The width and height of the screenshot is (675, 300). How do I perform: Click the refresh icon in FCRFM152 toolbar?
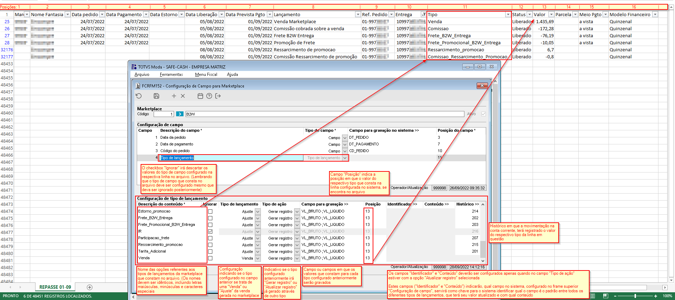tap(139, 96)
